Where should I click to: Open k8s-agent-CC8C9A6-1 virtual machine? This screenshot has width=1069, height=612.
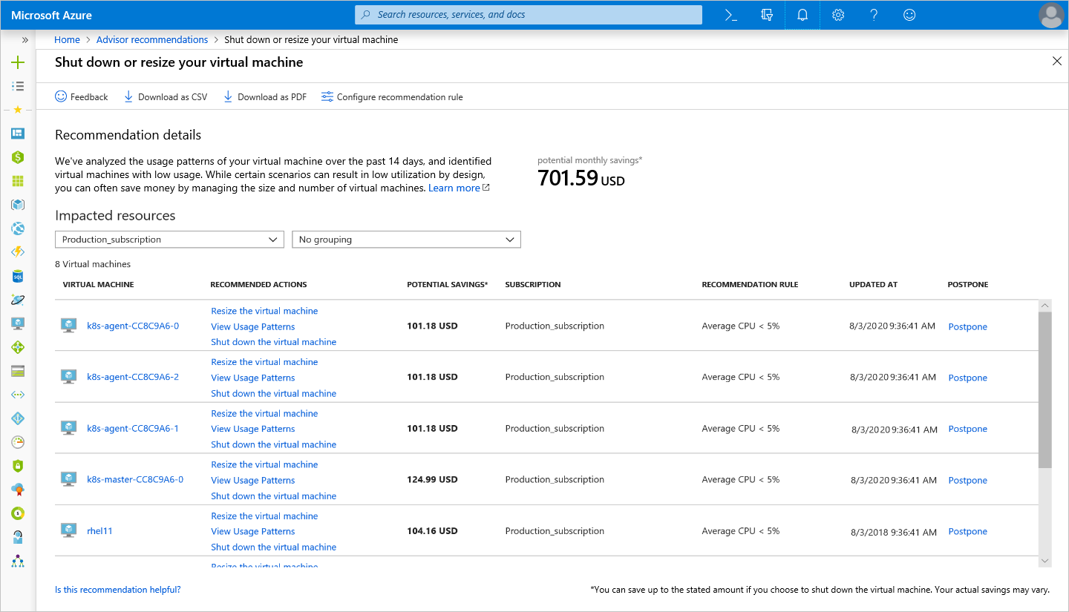(x=133, y=429)
